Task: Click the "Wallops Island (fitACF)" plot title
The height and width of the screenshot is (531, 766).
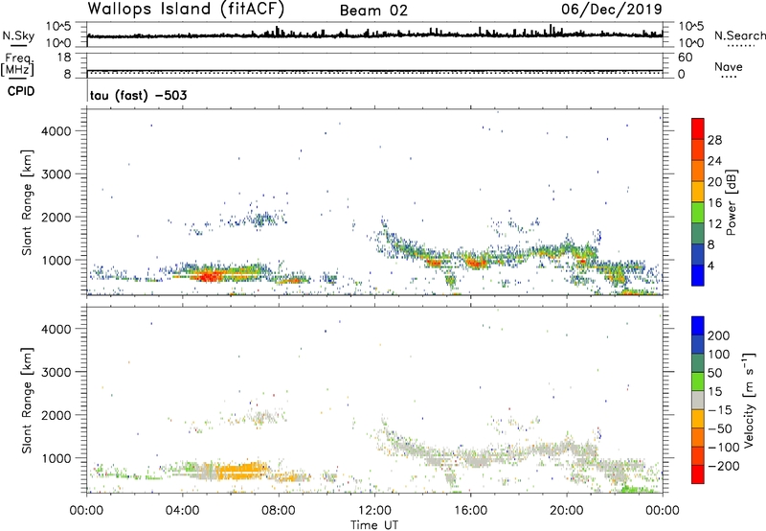Action: [186, 9]
